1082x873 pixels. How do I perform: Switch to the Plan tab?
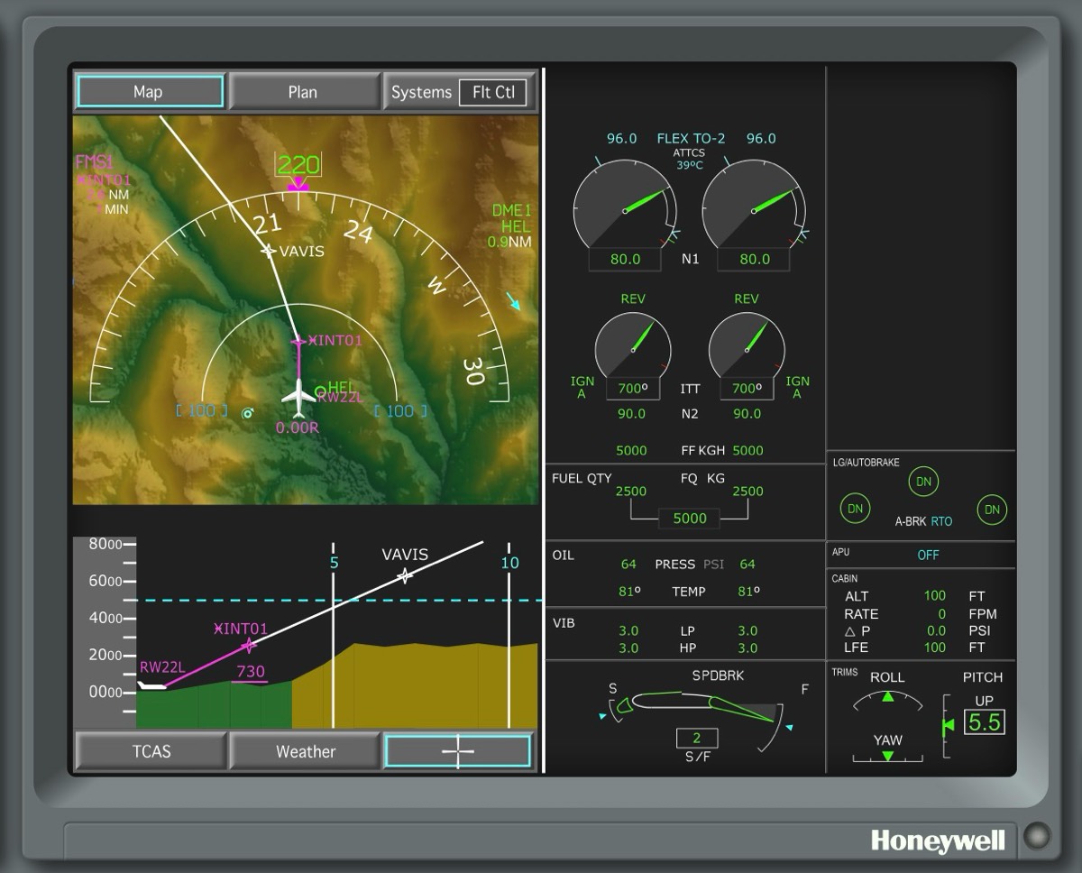304,92
